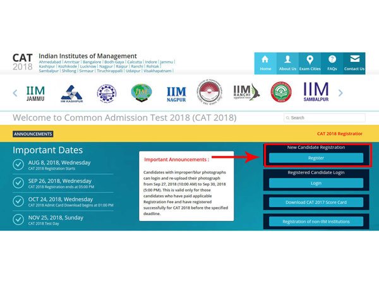
Task: View the Exam Cities page
Action: click(x=310, y=63)
